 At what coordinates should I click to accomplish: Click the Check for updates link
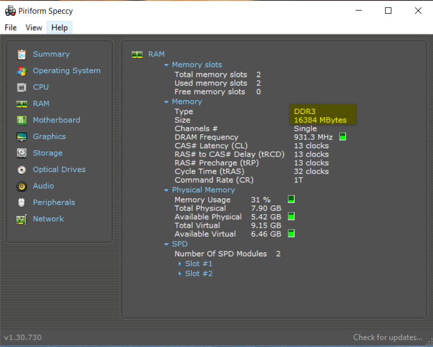(x=387, y=338)
